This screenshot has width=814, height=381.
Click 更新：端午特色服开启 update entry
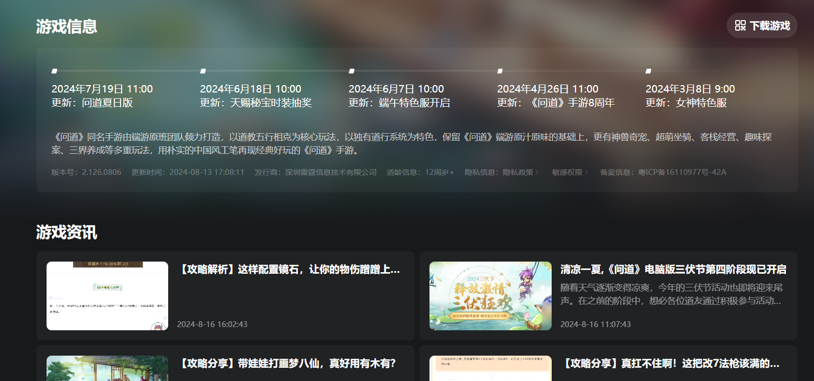pyautogui.click(x=399, y=103)
